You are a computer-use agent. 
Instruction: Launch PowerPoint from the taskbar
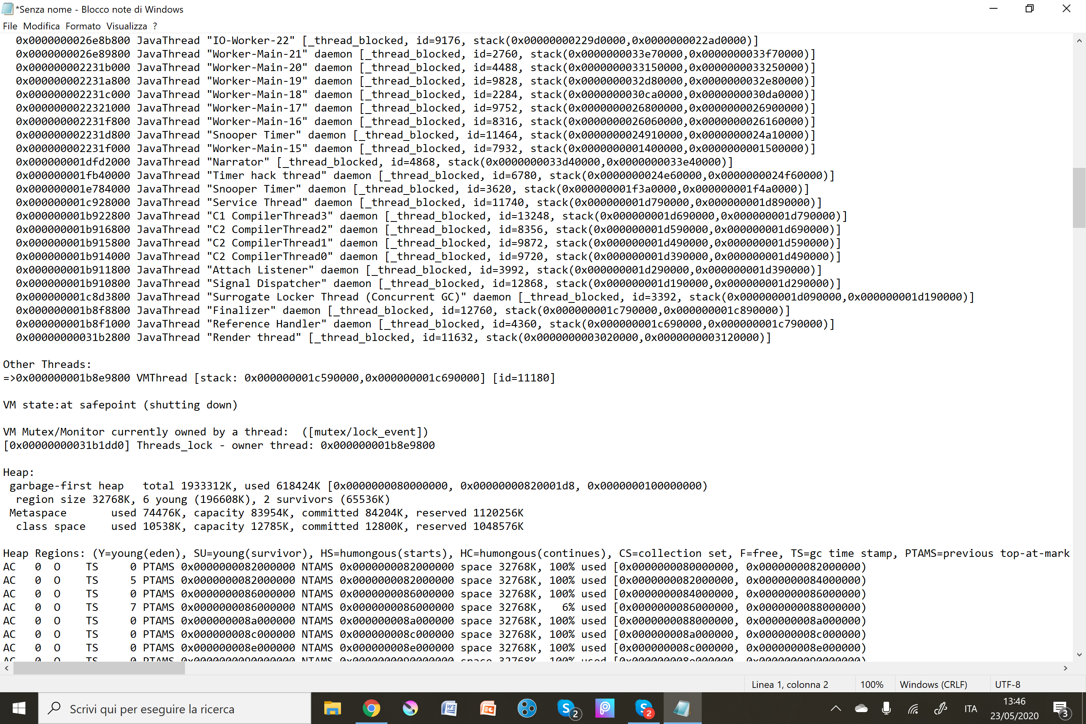[x=488, y=708]
